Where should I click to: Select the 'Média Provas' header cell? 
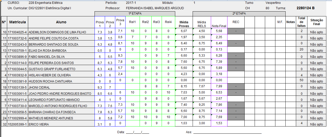click(184, 24)
